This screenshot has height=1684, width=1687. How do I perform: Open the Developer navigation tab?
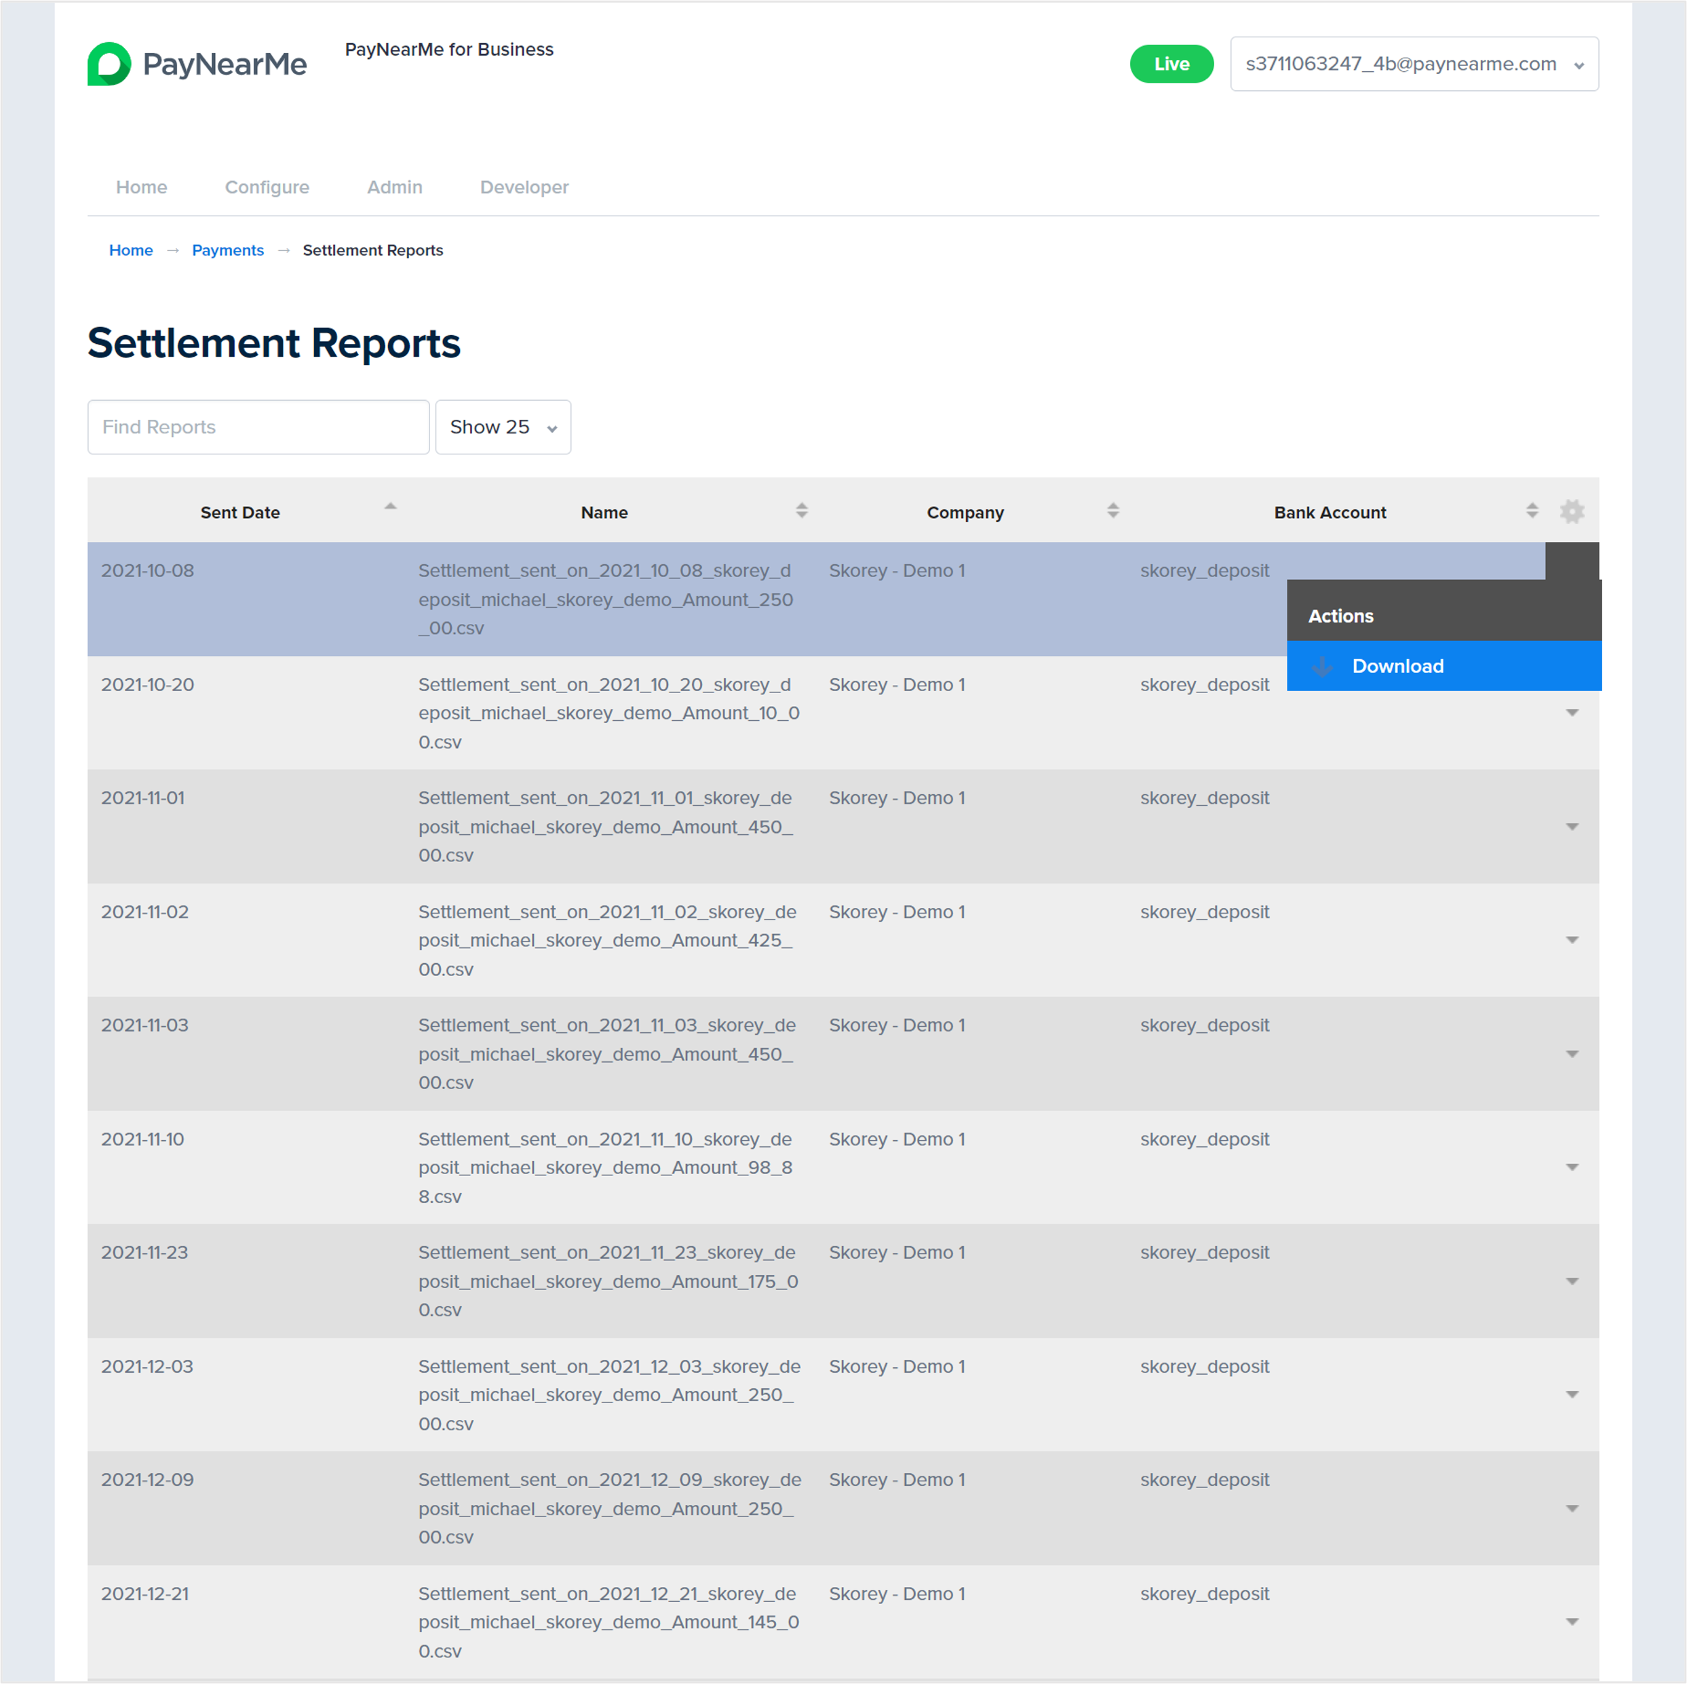[x=524, y=187]
